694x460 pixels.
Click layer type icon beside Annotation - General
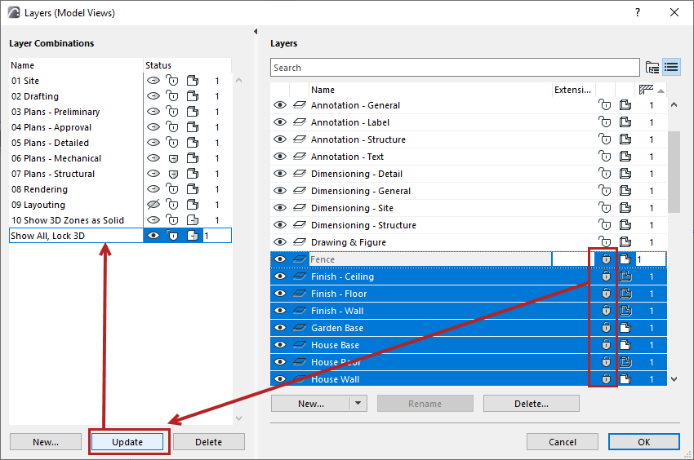pos(300,105)
